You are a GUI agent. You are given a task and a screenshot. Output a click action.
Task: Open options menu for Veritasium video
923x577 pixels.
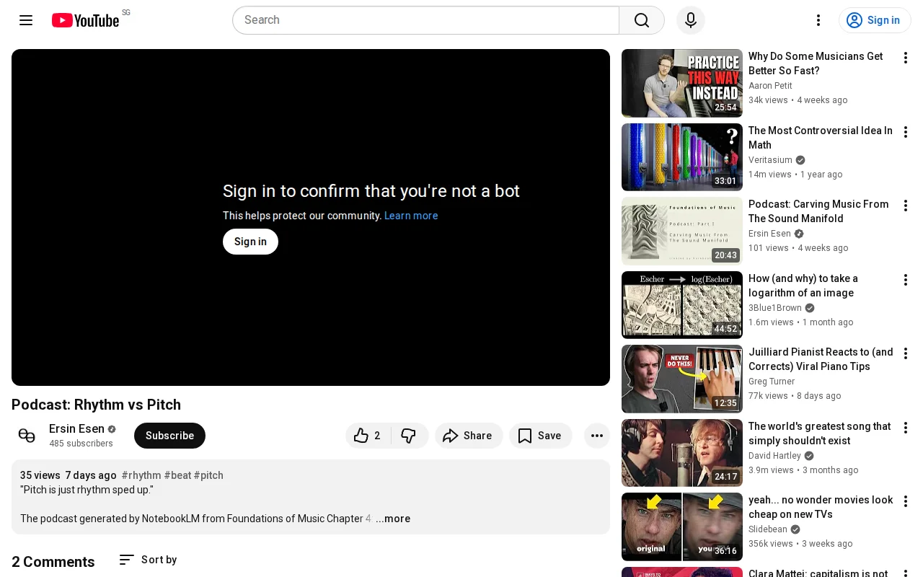click(906, 132)
